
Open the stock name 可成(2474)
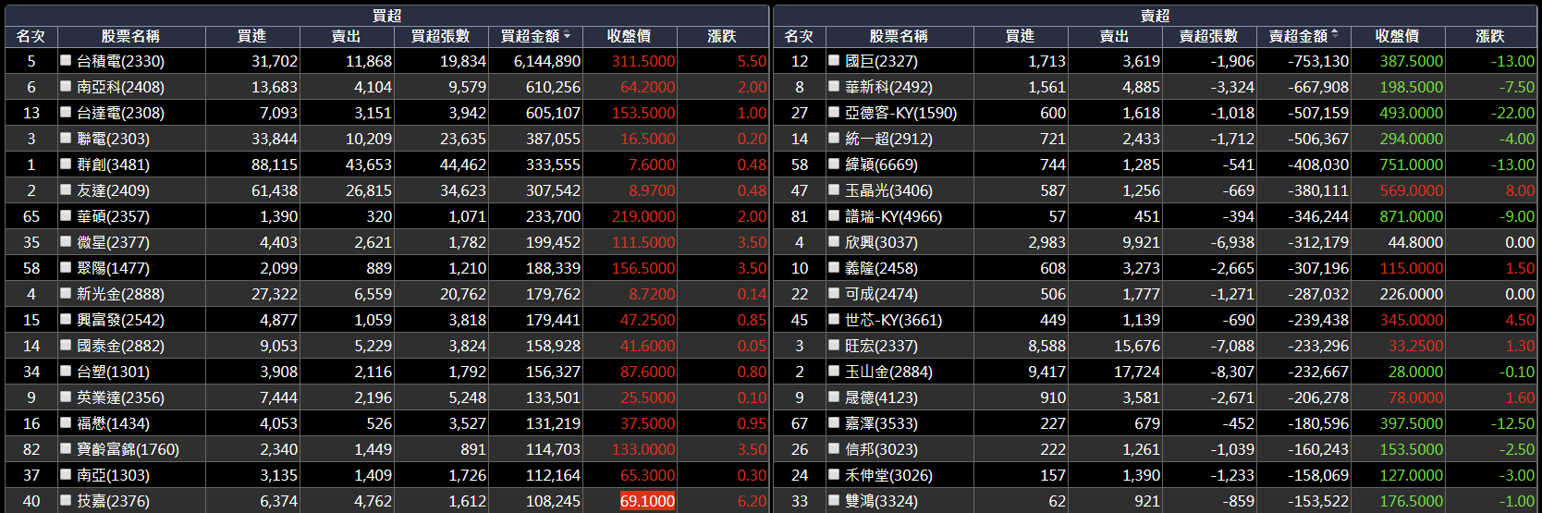coord(881,294)
